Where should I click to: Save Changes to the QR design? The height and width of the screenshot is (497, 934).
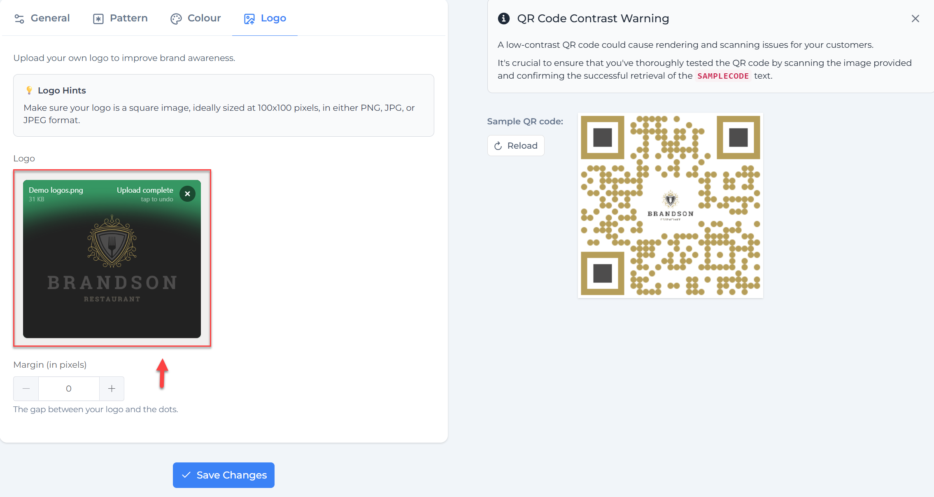pos(224,475)
